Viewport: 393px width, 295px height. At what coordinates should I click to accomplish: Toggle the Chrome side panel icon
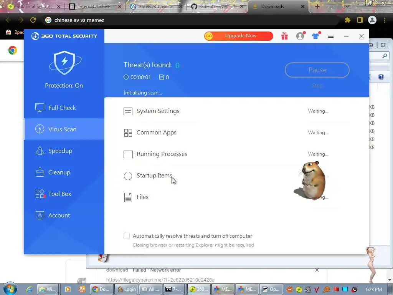point(360,20)
